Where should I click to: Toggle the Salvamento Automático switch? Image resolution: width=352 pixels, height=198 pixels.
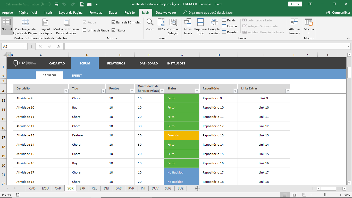46,4
